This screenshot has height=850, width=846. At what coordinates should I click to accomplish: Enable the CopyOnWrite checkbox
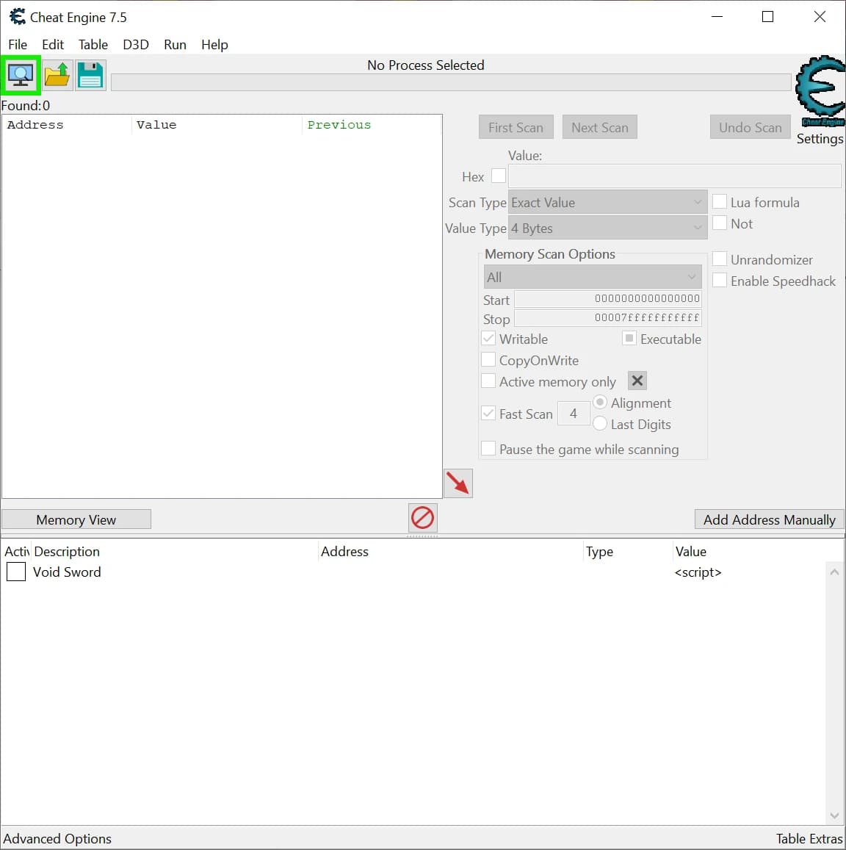coord(488,359)
